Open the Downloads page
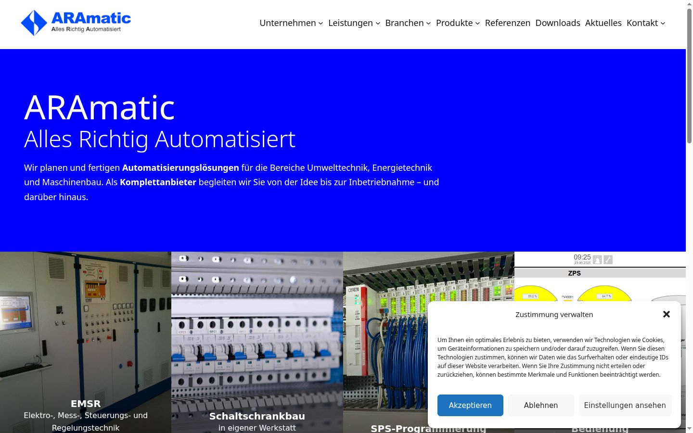The height and width of the screenshot is (433, 693). pyautogui.click(x=558, y=23)
